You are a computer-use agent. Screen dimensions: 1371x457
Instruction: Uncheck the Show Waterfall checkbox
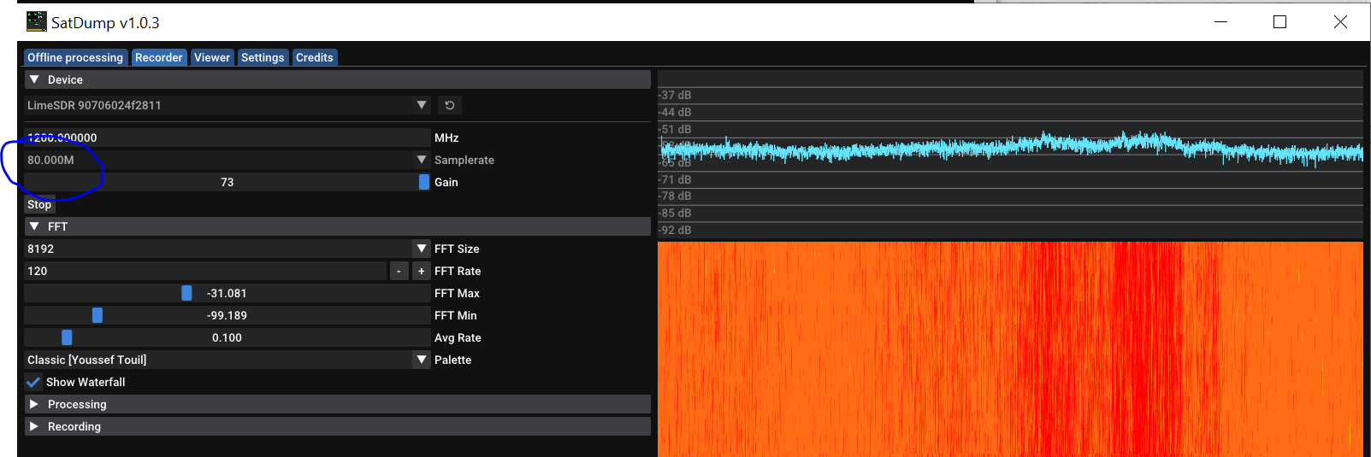[33, 382]
